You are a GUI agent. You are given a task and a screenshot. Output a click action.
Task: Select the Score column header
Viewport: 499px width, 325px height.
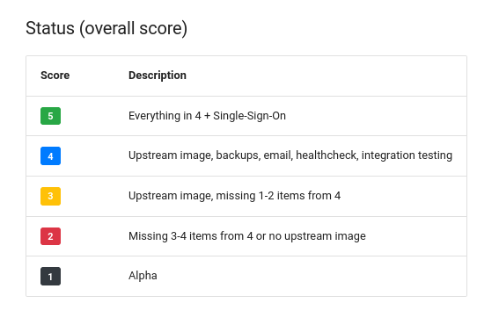point(55,76)
